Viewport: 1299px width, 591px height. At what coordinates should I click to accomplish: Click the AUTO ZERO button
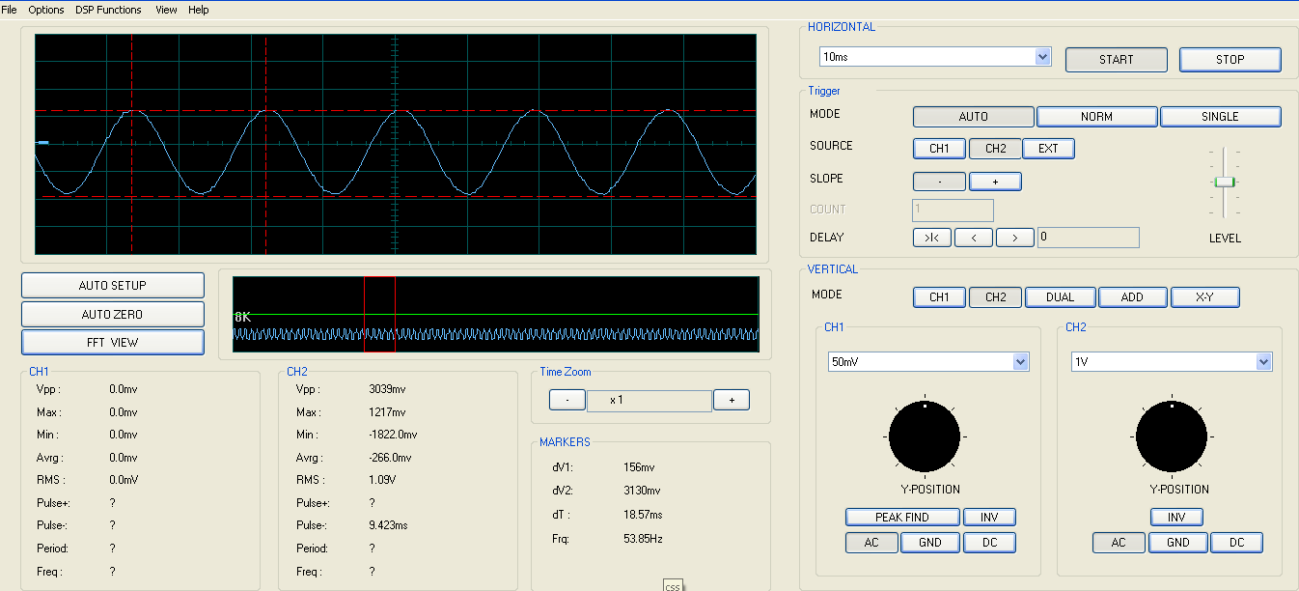pyautogui.click(x=113, y=315)
